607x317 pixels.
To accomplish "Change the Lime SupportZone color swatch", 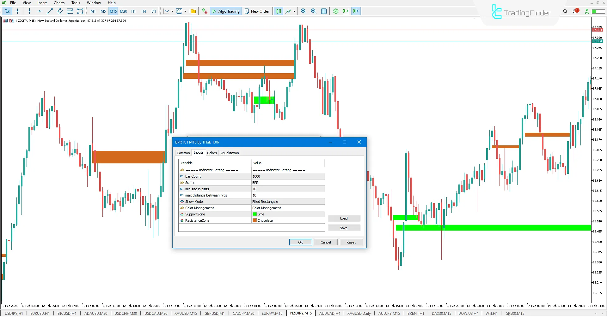I will [254, 214].
